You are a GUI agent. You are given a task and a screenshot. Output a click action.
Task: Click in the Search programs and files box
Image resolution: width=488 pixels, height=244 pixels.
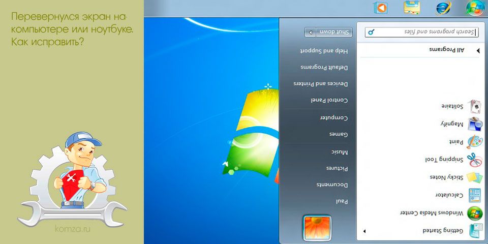click(421, 32)
